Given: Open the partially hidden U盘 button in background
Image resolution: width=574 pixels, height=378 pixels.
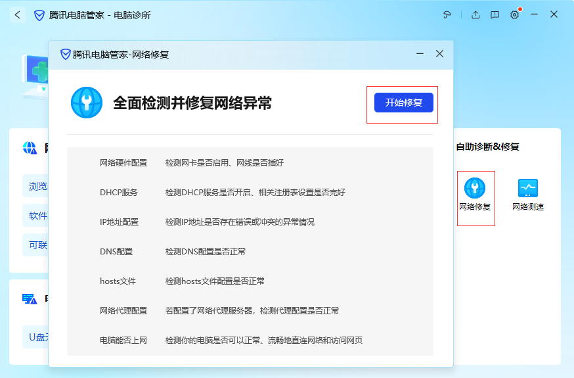Looking at the screenshot, I should (x=35, y=337).
